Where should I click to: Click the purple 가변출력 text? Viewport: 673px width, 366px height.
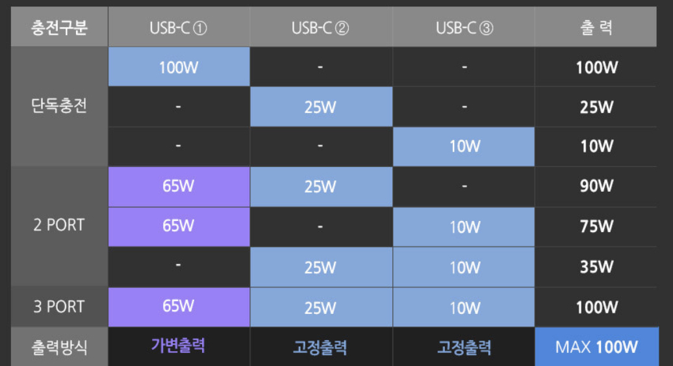pyautogui.click(x=179, y=346)
